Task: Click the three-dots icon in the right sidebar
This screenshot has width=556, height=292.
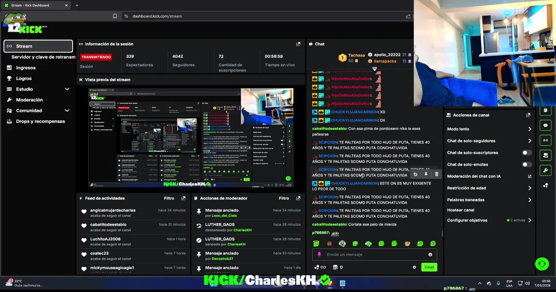Action: pos(545,185)
